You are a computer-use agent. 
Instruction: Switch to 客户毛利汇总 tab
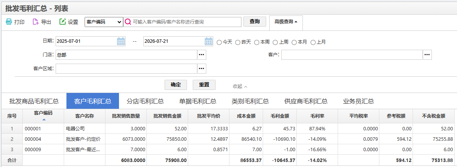click(x=93, y=101)
